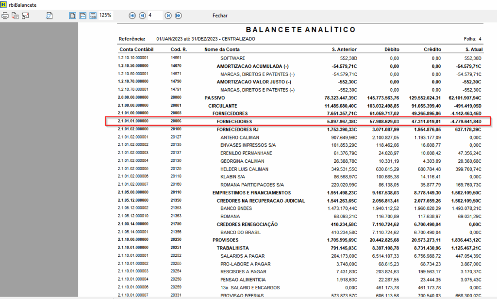Click the KLABIN S/A entry
The width and height of the screenshot is (497, 299).
tap(234, 176)
